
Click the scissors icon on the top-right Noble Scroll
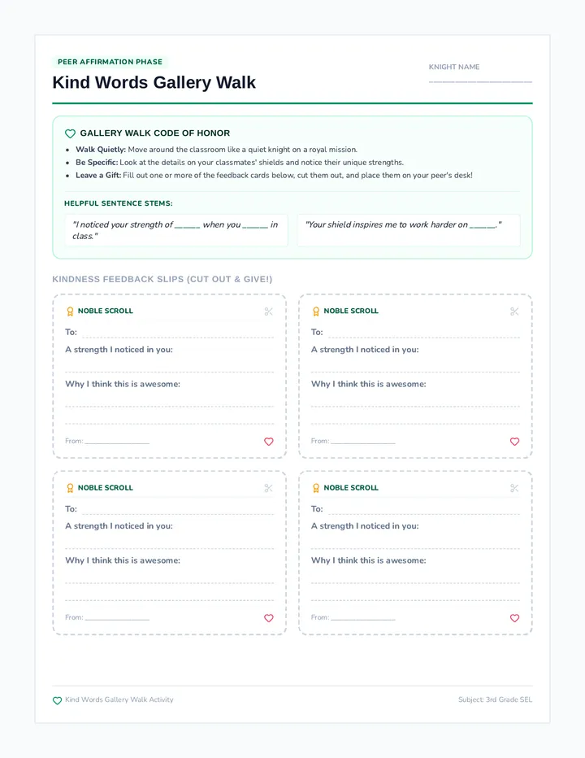514,311
